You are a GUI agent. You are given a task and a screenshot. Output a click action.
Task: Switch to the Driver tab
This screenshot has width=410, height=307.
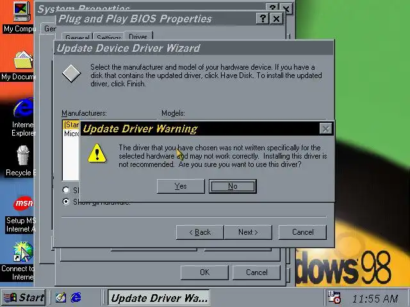click(x=138, y=36)
